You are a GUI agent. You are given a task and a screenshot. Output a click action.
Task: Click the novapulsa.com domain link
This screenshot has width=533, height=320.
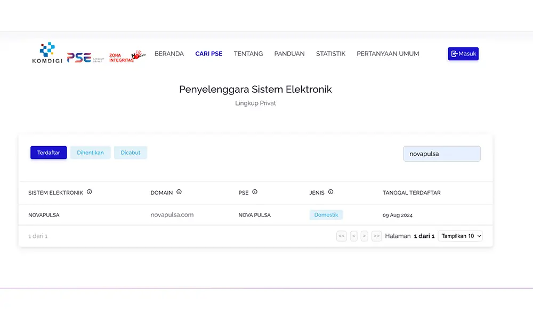pyautogui.click(x=172, y=215)
